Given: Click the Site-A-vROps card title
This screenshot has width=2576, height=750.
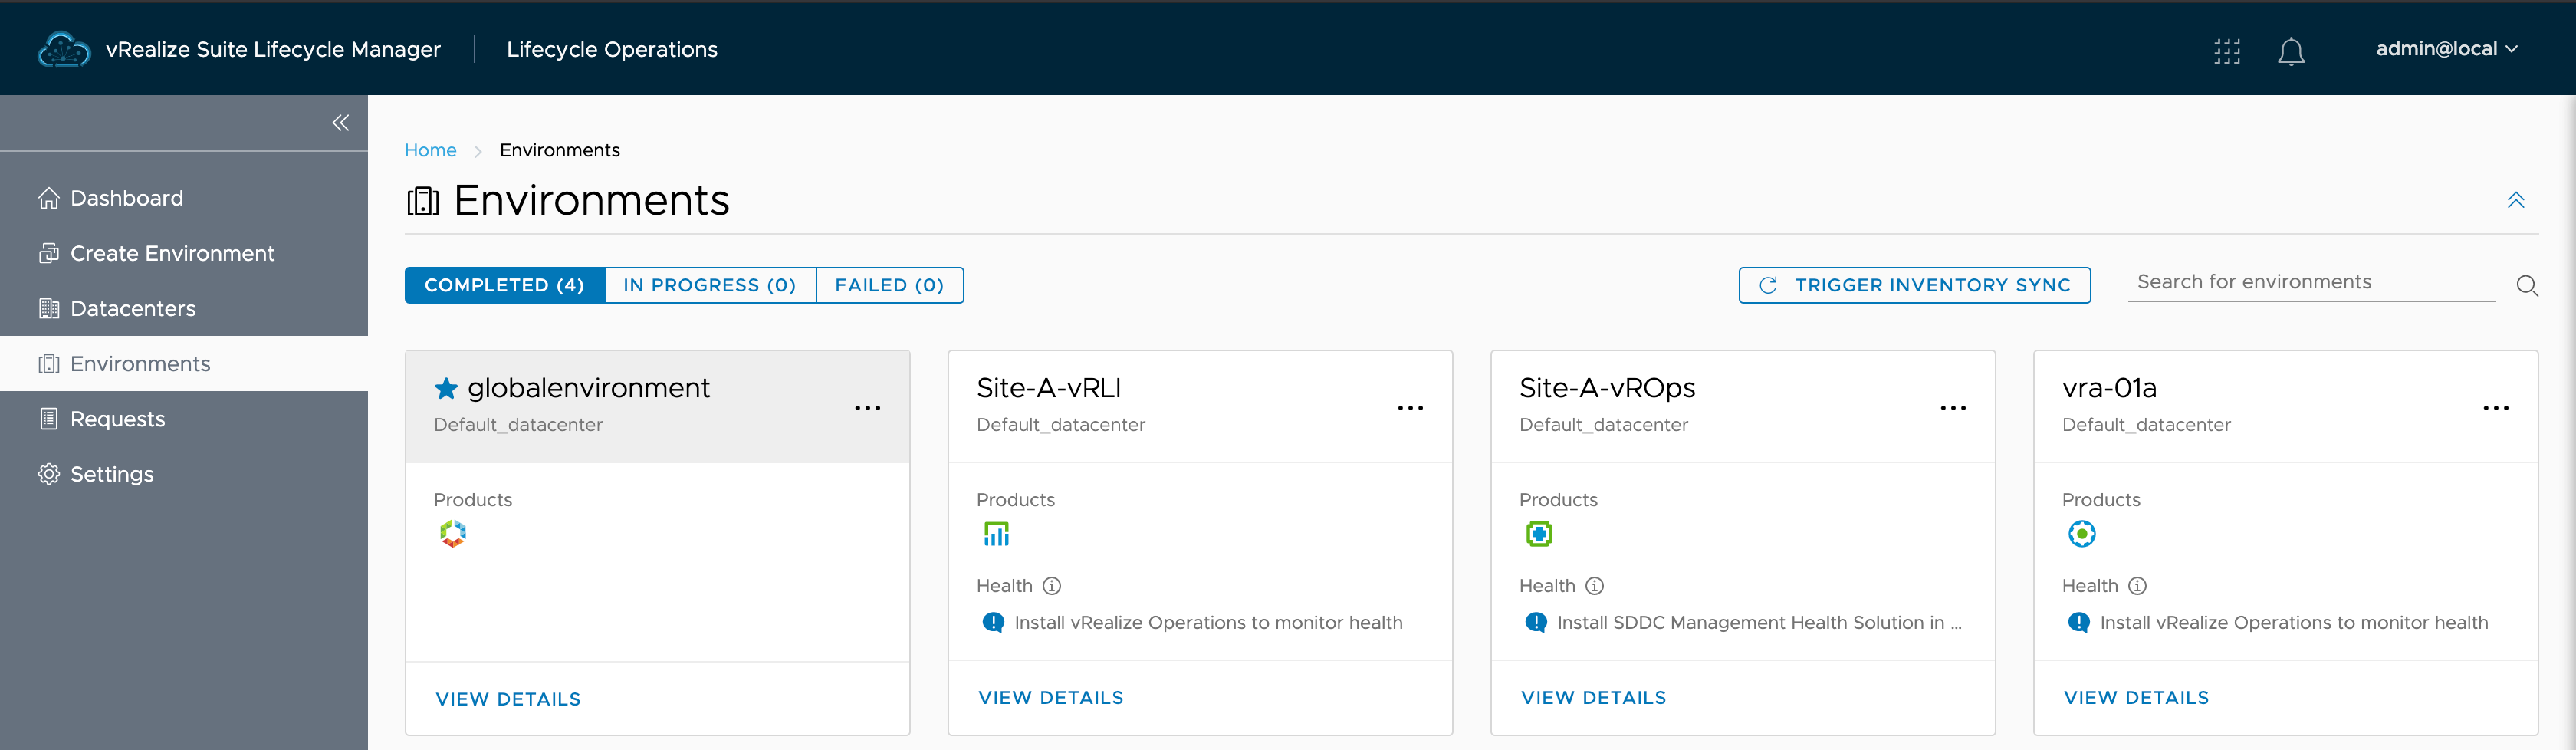Looking at the screenshot, I should tap(1607, 388).
